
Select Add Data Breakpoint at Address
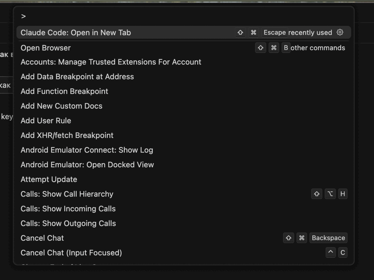(x=184, y=77)
